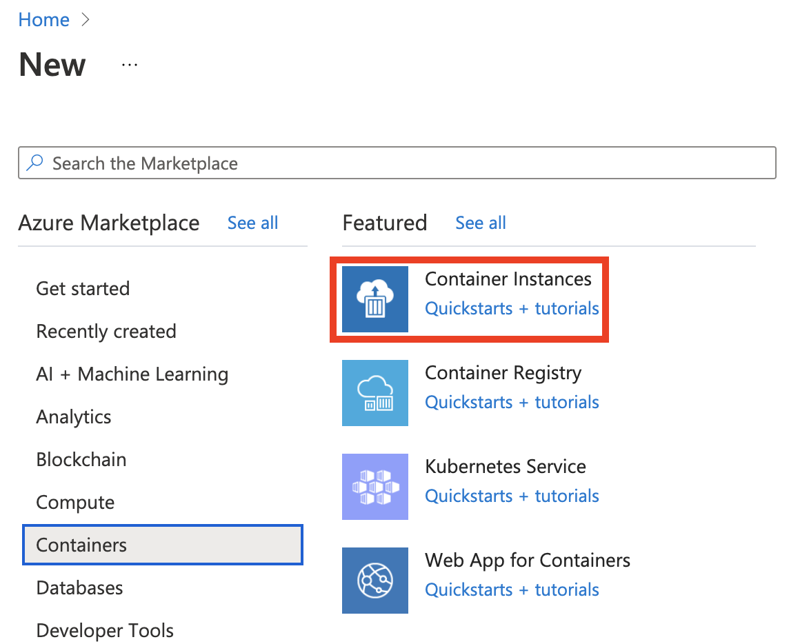The width and height of the screenshot is (789, 644).
Task: Select AI + Machine Learning category
Action: [x=132, y=374]
